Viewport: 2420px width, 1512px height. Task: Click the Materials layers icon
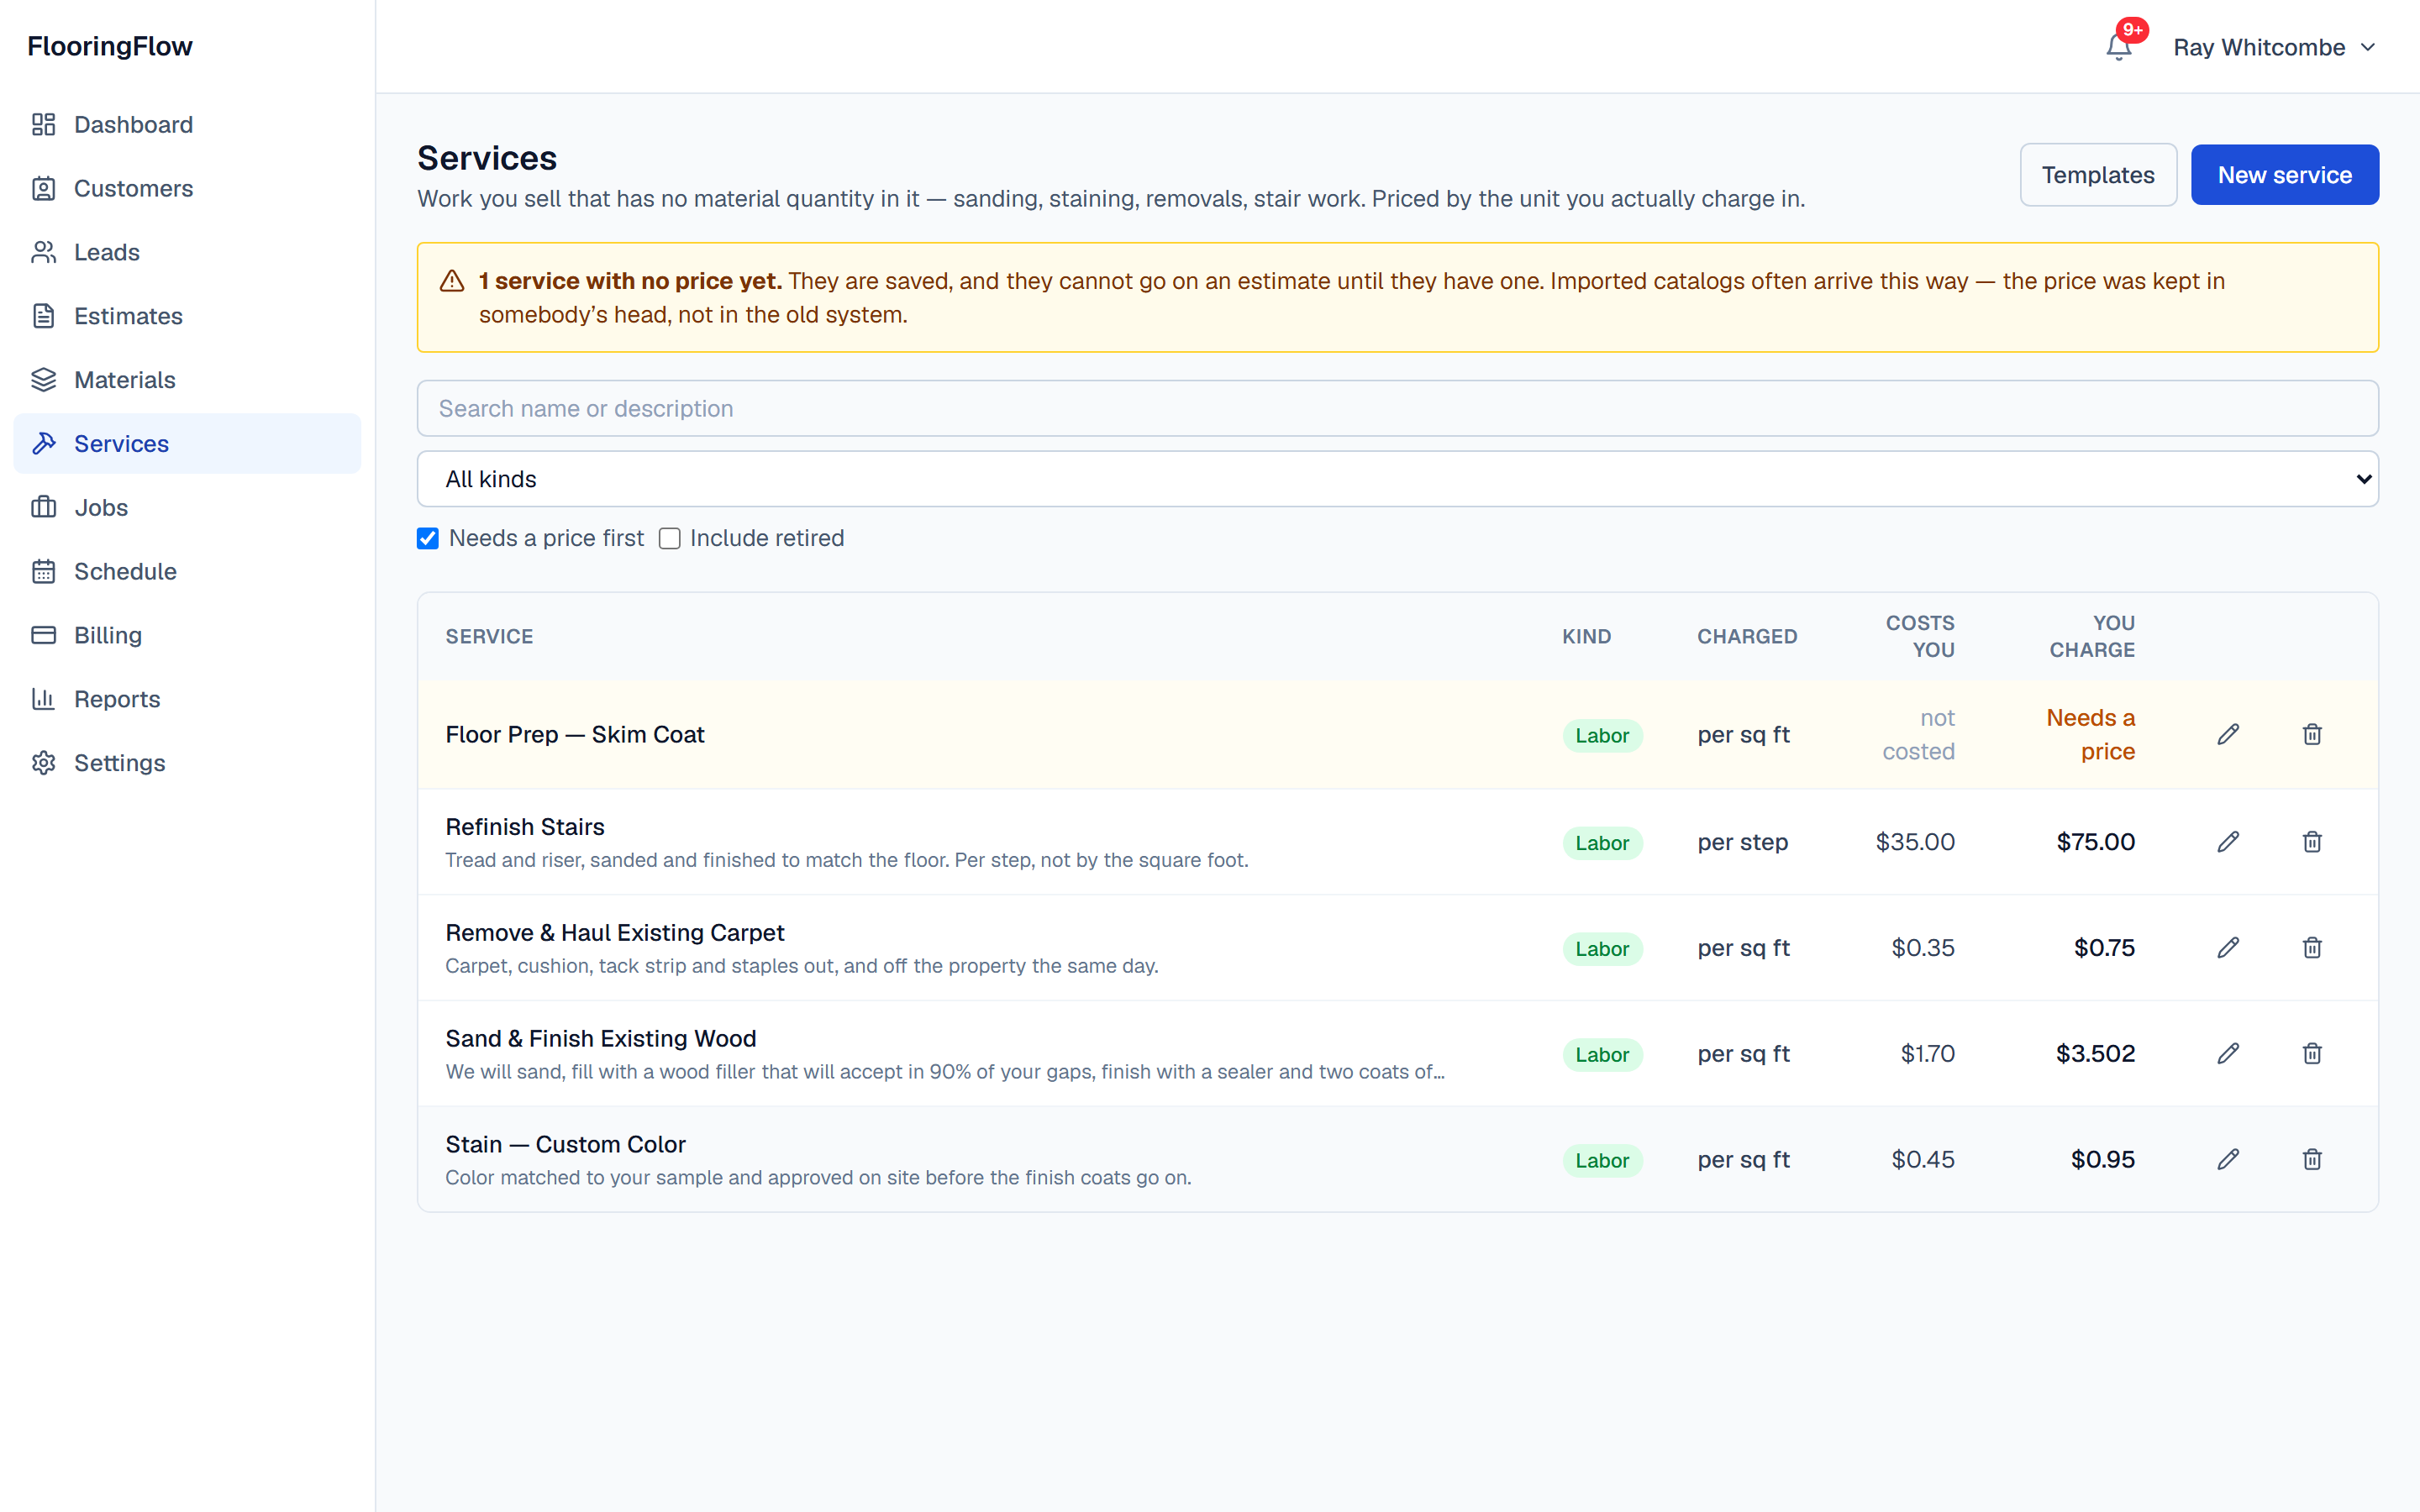coord(43,380)
